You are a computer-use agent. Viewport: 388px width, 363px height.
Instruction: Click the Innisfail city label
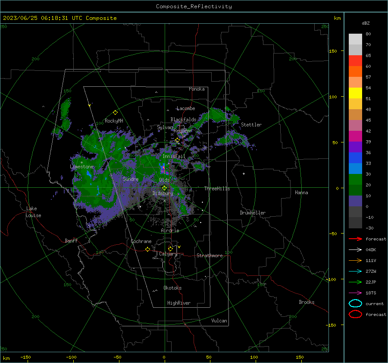coord(174,156)
